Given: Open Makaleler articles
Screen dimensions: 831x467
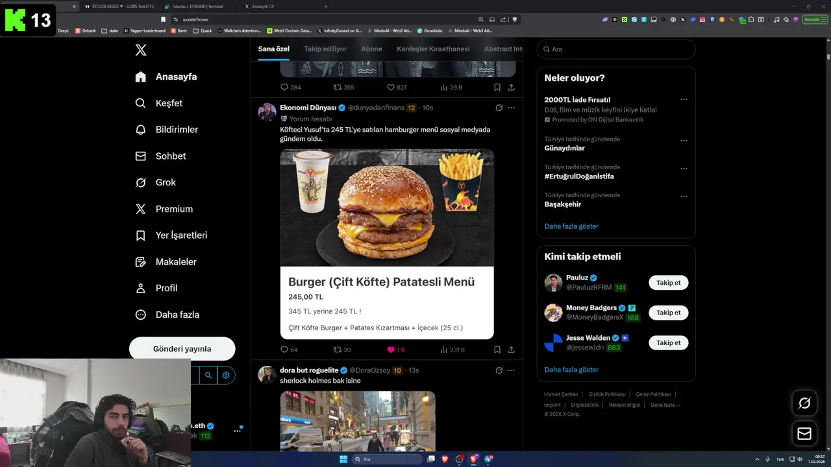Looking at the screenshot, I should pyautogui.click(x=166, y=262).
